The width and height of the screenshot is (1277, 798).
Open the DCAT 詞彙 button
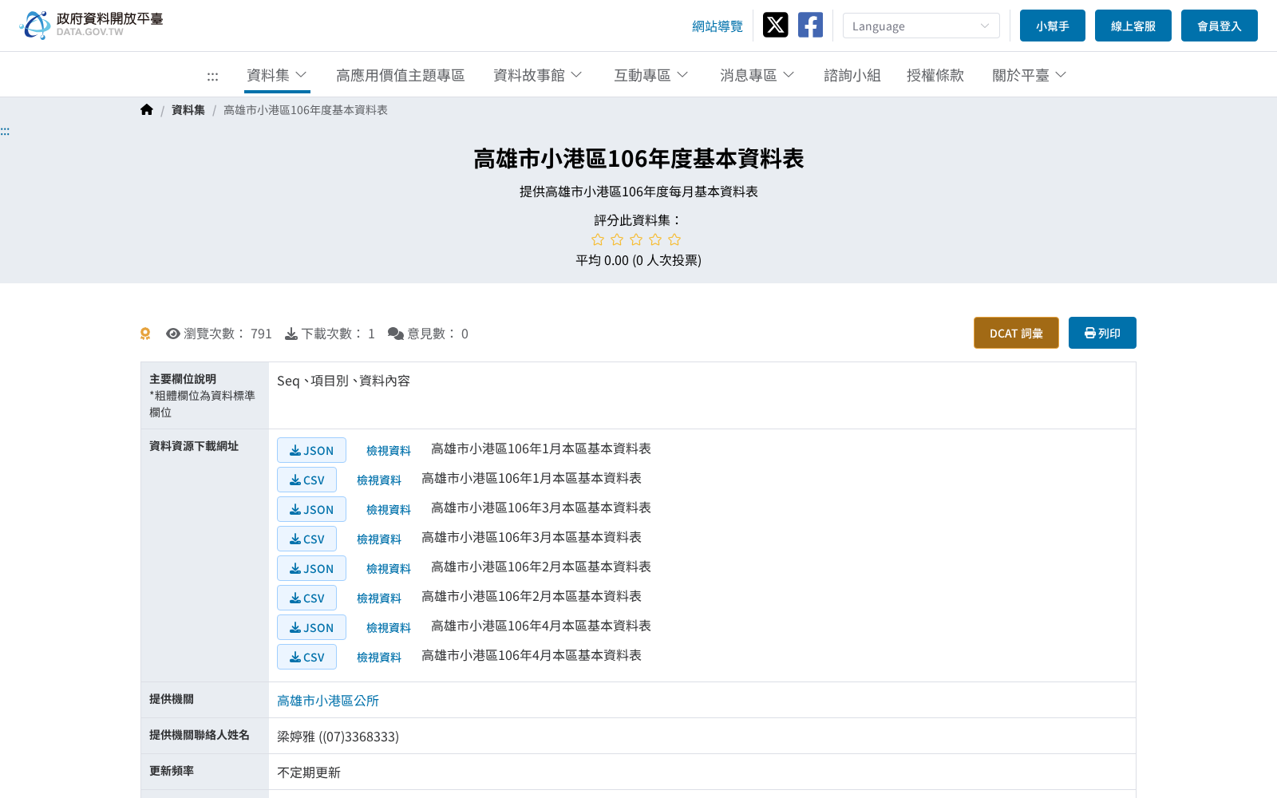pyautogui.click(x=1016, y=333)
